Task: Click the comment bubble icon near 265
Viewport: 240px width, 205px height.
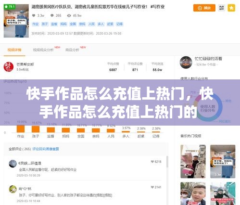Action: pos(52,15)
